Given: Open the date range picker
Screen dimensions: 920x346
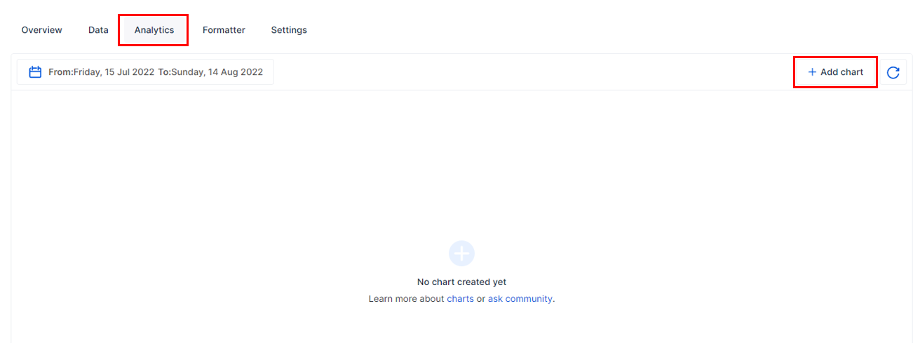Looking at the screenshot, I should [x=145, y=72].
